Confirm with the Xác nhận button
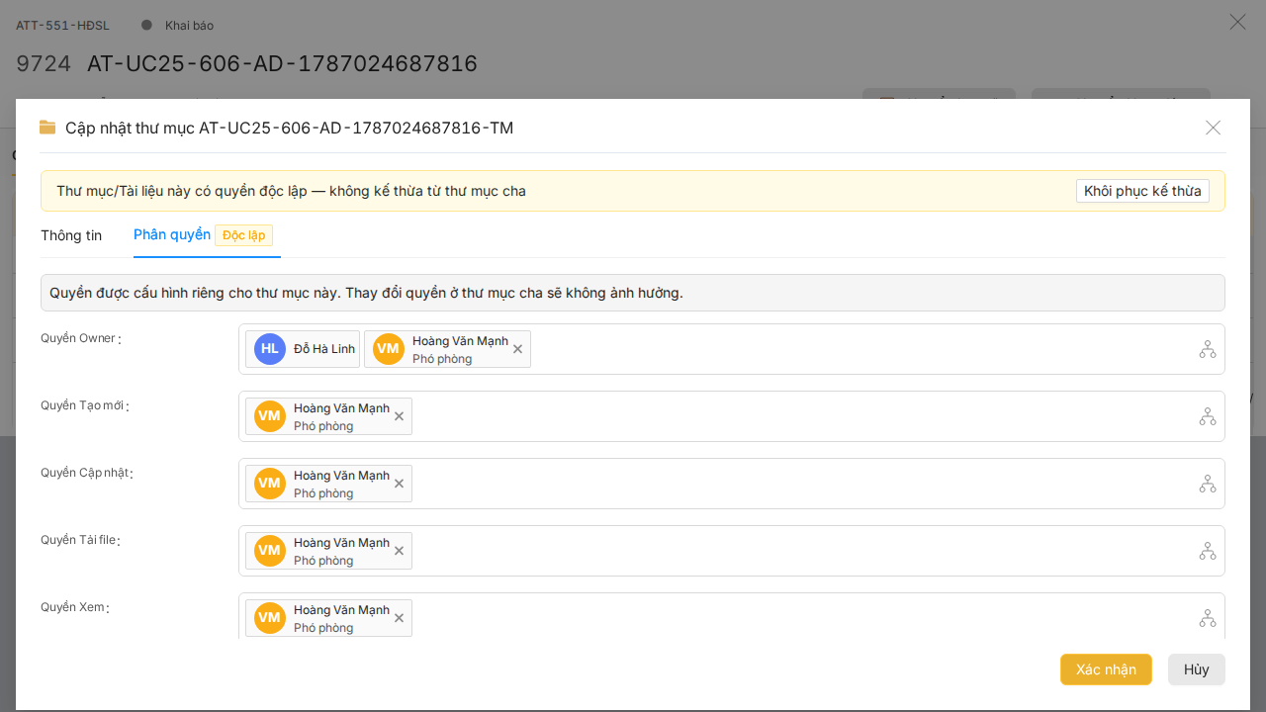 (1106, 669)
